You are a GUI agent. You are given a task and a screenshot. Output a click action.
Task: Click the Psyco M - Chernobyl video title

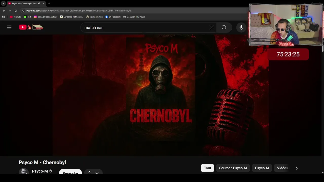tap(42, 162)
